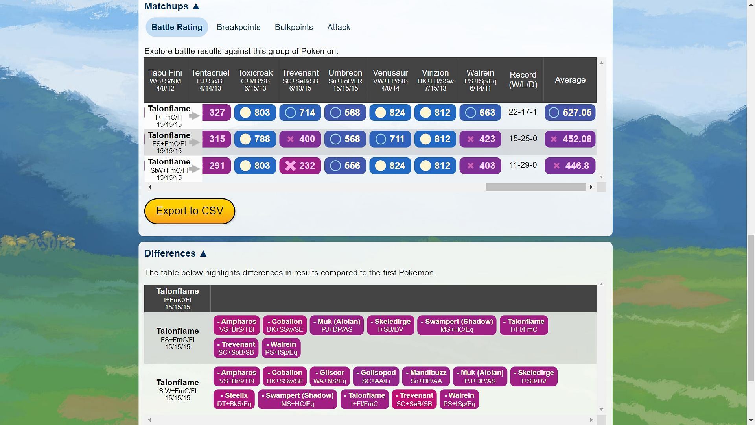Open Golisopod SC+AA/Li difference badge
The image size is (755, 425).
point(376,377)
